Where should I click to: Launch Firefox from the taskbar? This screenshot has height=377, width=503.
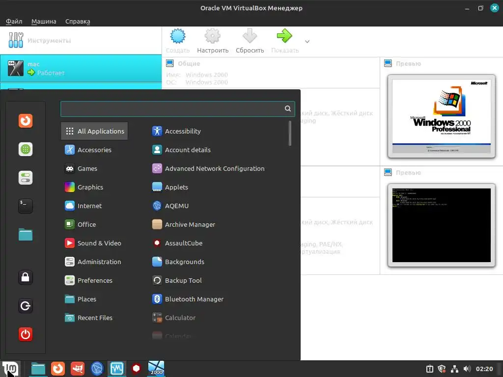pyautogui.click(x=58, y=369)
